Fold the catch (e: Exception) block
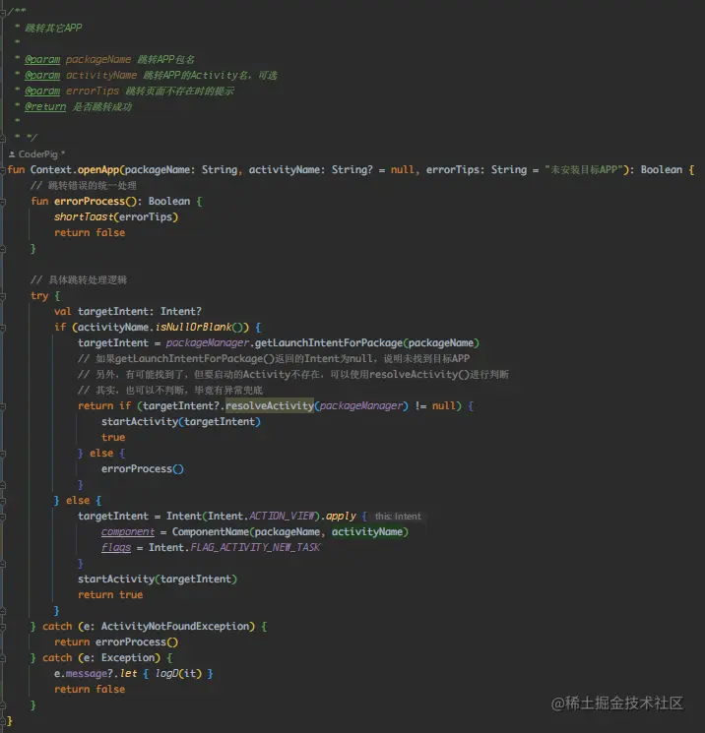The image size is (705, 733). coord(2,658)
